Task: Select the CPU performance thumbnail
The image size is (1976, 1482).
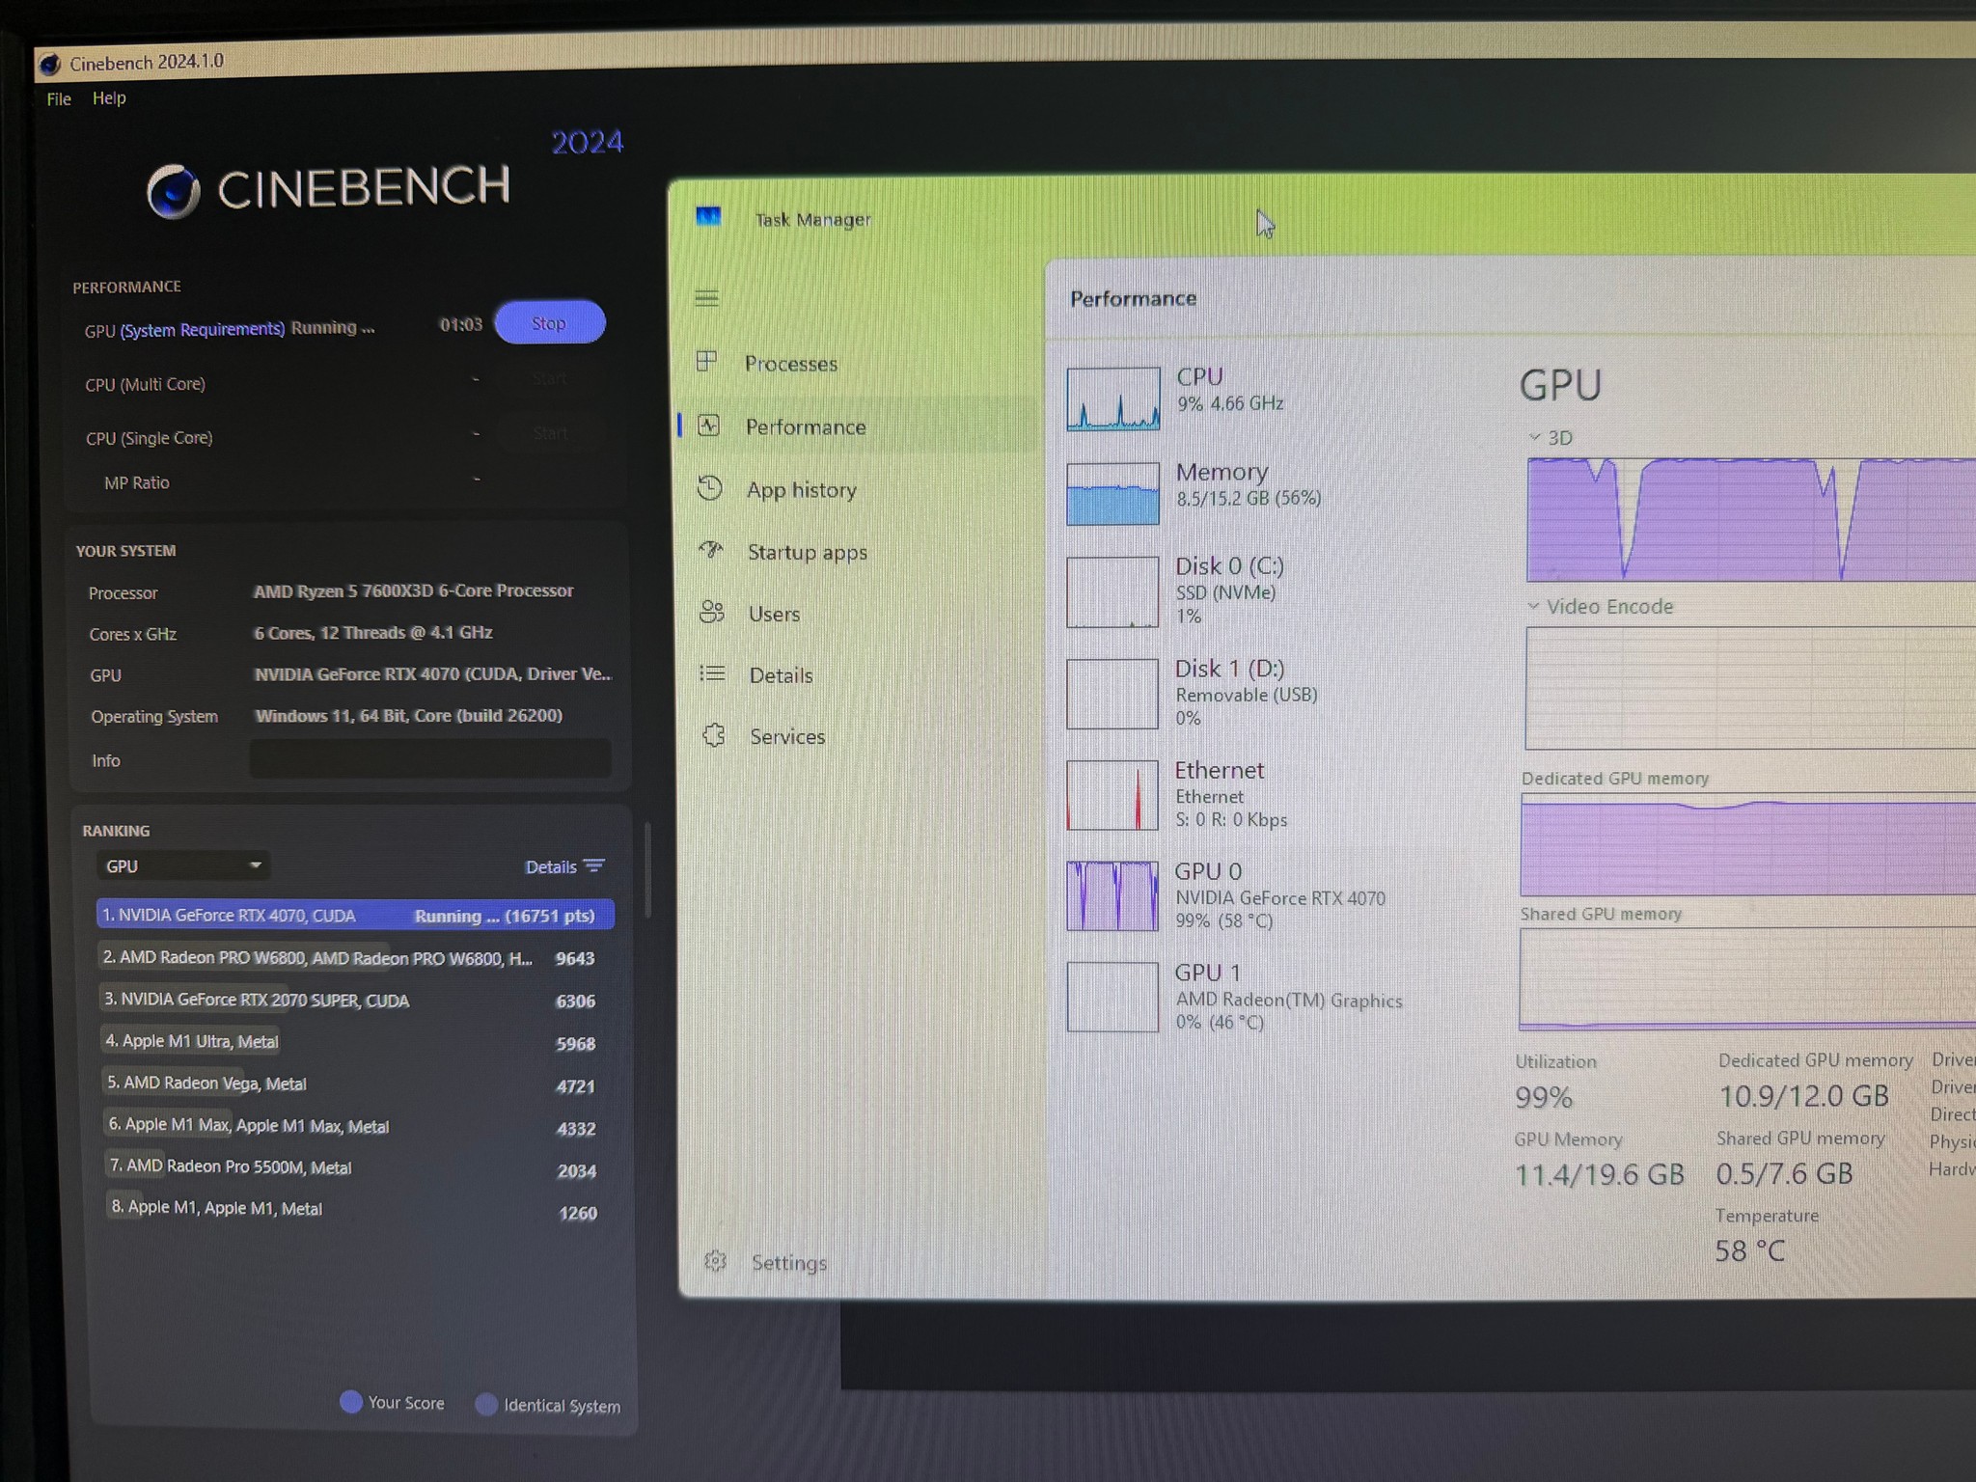Action: coord(1112,398)
